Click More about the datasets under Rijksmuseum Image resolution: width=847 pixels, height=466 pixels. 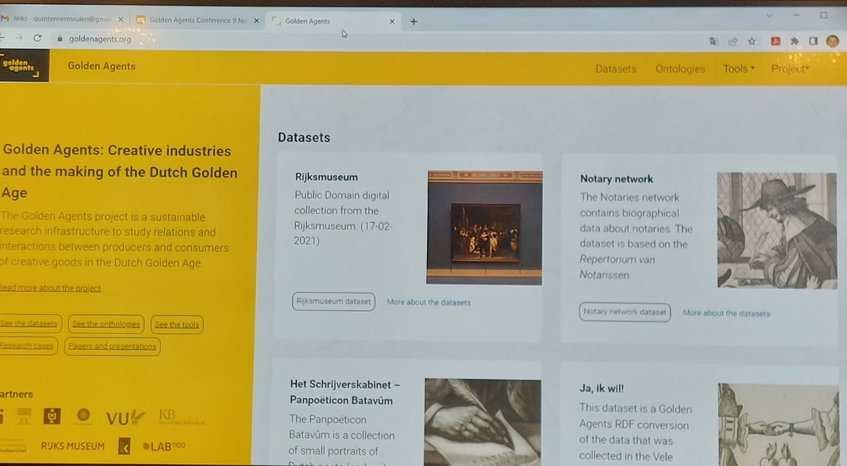428,302
